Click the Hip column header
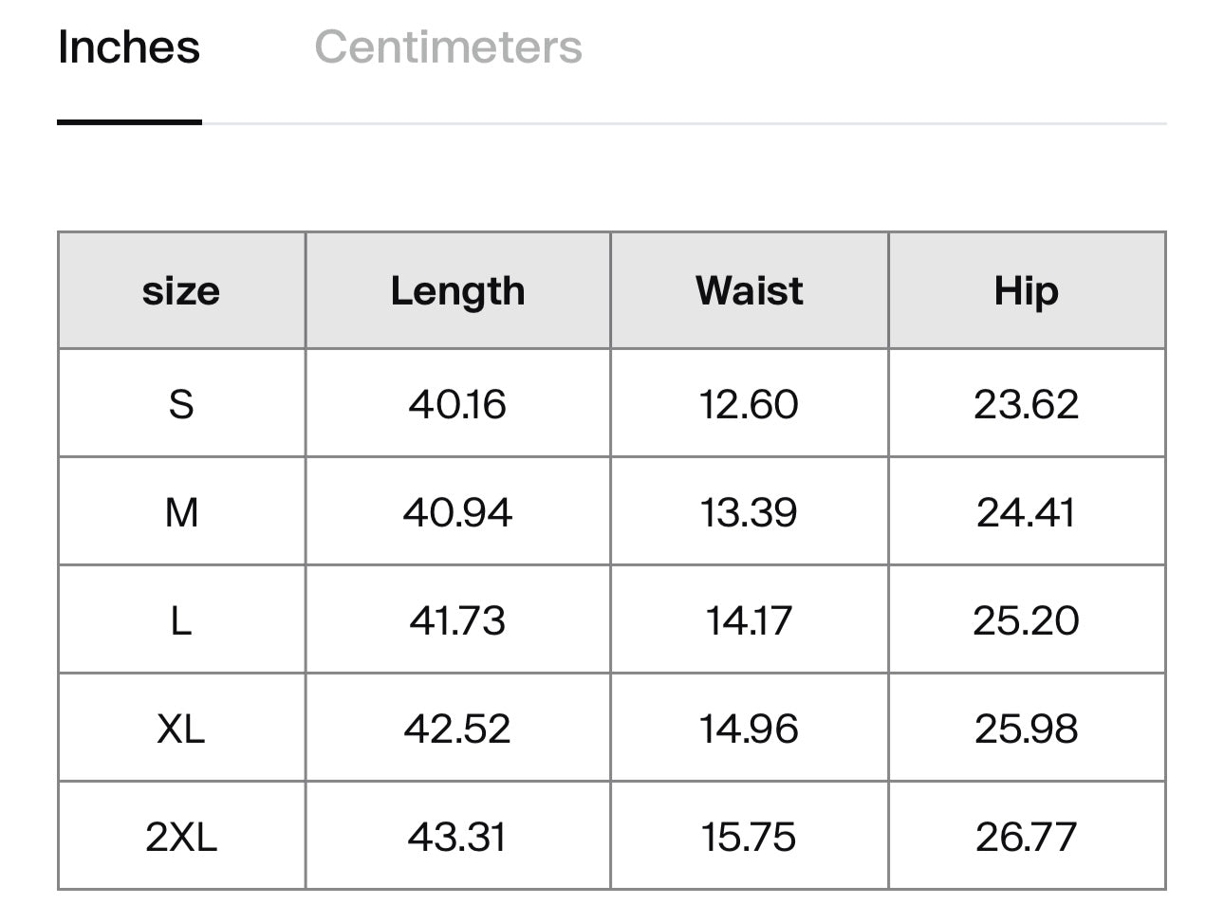 click(x=1026, y=290)
